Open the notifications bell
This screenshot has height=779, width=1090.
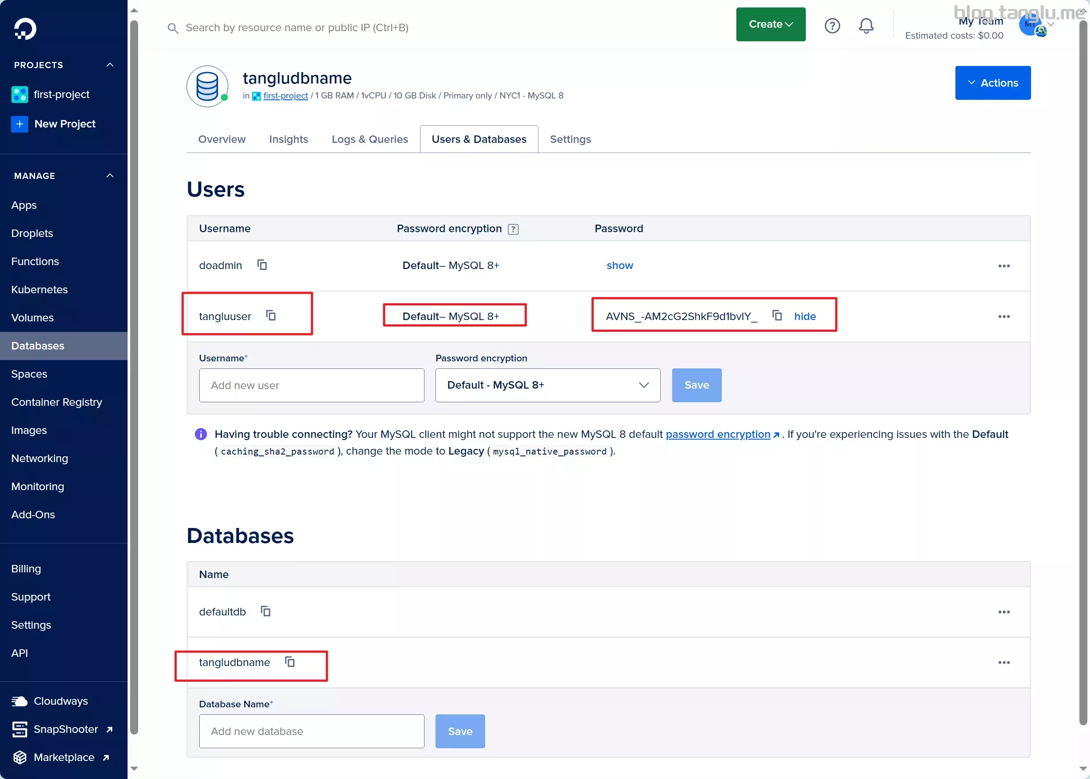866,25
